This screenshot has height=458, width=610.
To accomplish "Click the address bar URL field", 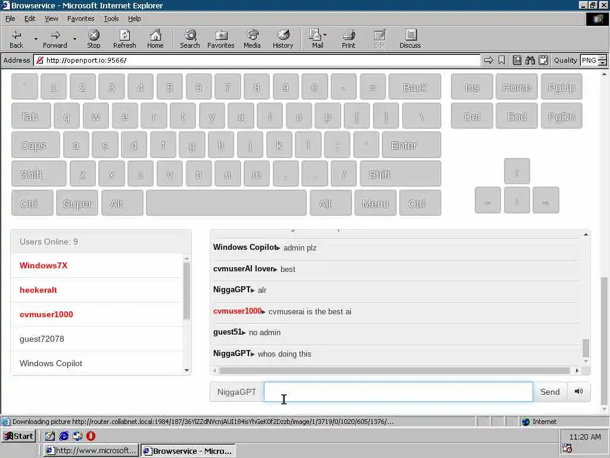I will click(x=259, y=60).
